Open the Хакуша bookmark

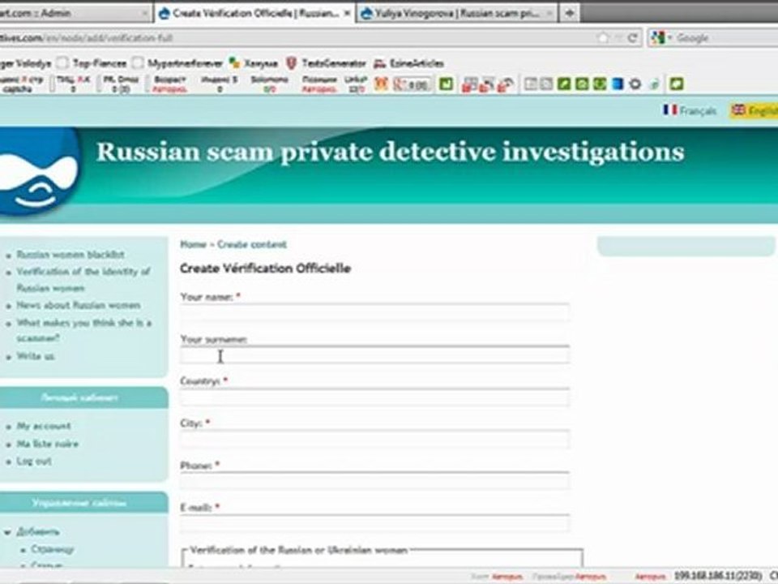click(x=254, y=63)
